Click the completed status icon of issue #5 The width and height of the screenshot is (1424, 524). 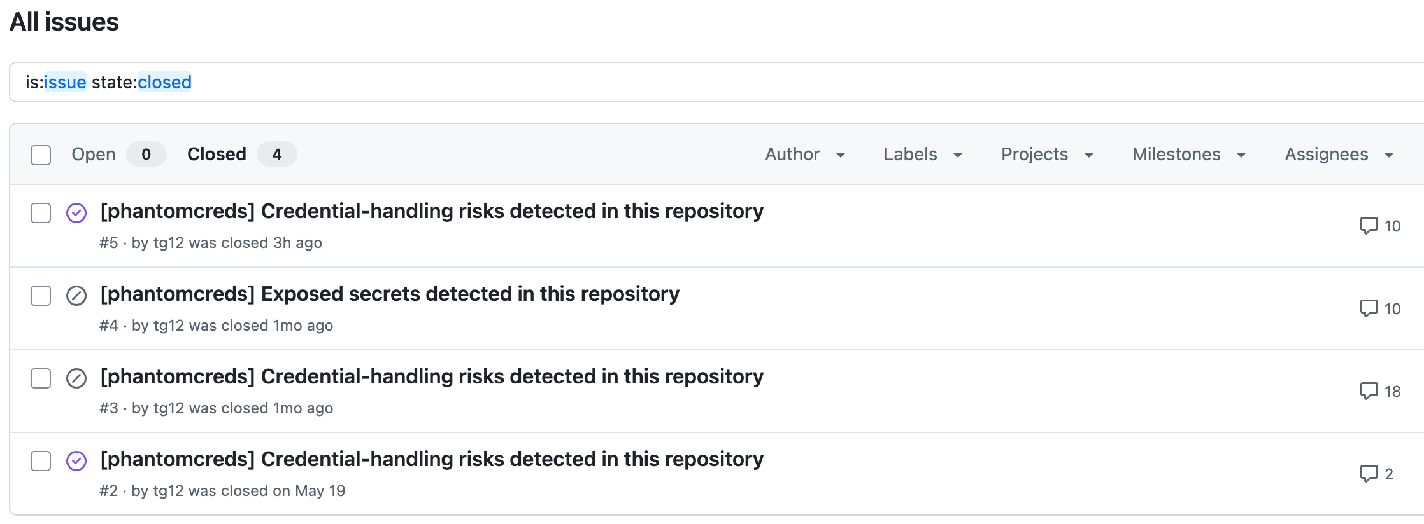(x=76, y=213)
